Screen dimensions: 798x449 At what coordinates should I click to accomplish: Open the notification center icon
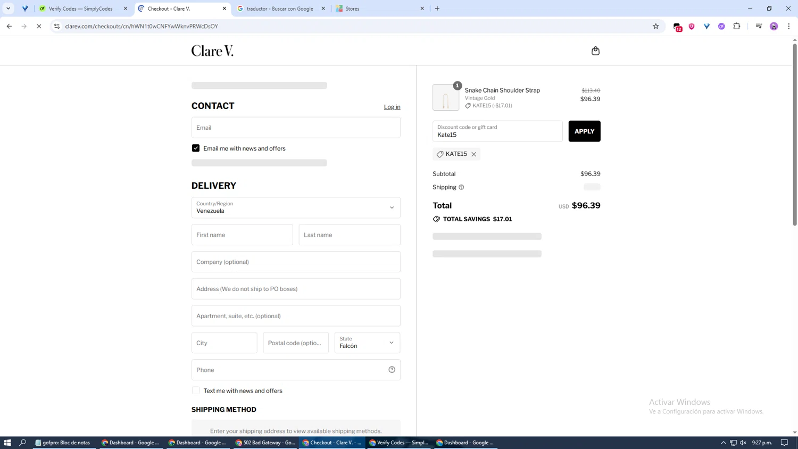click(784, 443)
